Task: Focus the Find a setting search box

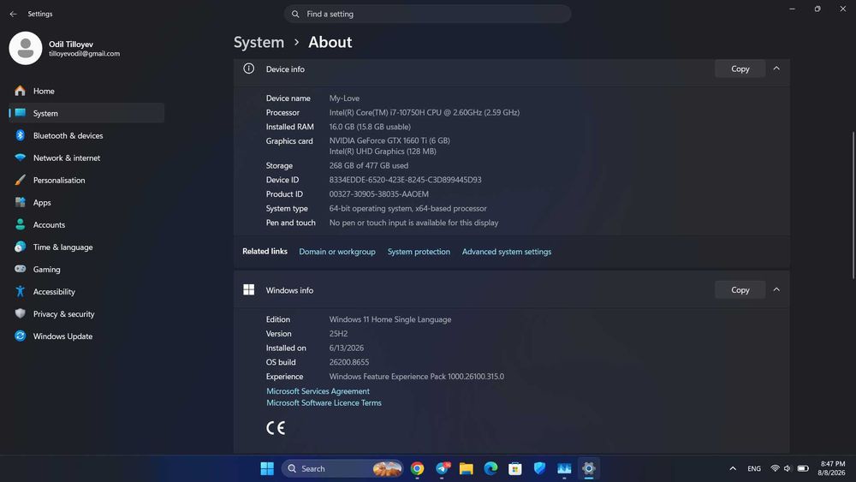Action: [x=427, y=14]
